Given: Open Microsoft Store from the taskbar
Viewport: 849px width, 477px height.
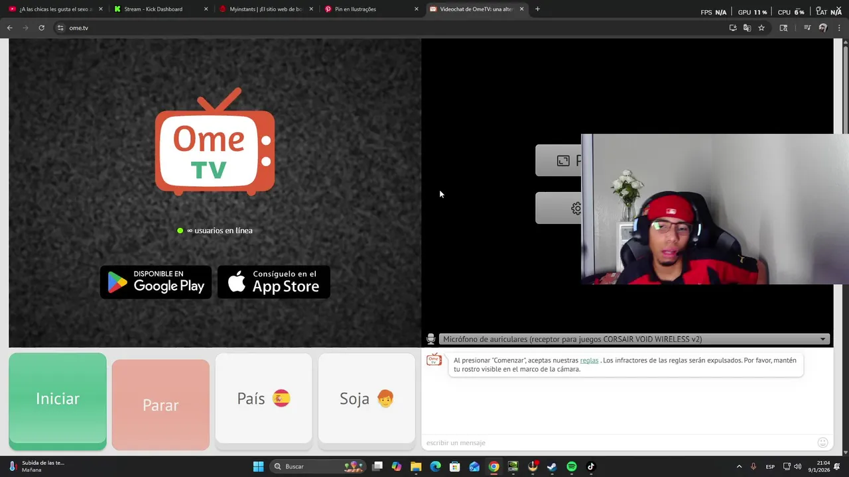Looking at the screenshot, I should point(455,466).
